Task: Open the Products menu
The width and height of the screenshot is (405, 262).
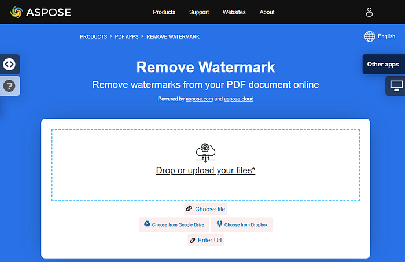Action: (x=164, y=12)
